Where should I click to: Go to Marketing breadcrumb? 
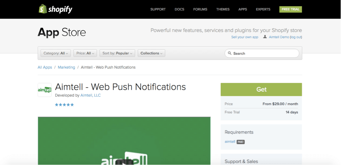[66, 67]
